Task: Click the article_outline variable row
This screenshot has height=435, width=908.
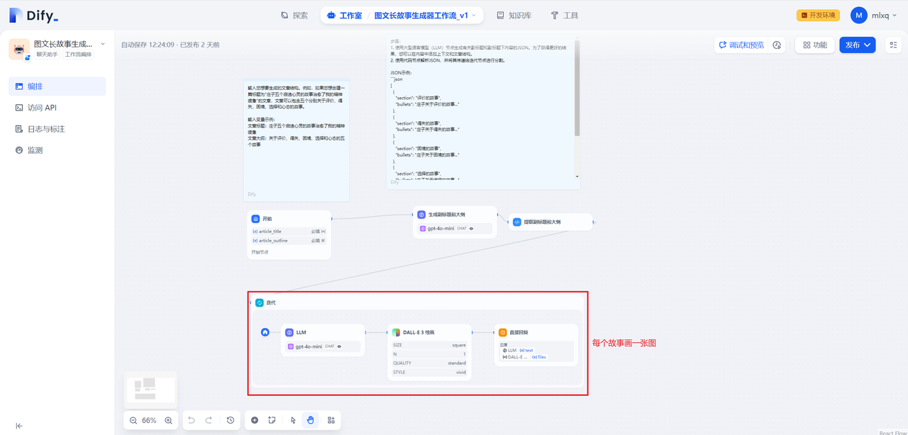Action: tap(289, 240)
